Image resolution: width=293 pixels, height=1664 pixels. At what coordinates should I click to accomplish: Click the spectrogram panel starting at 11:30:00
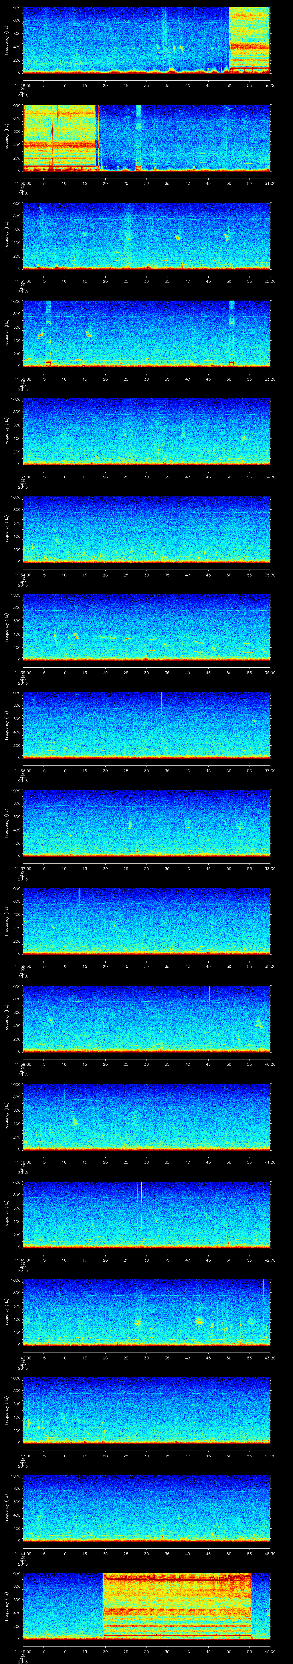coord(146,138)
